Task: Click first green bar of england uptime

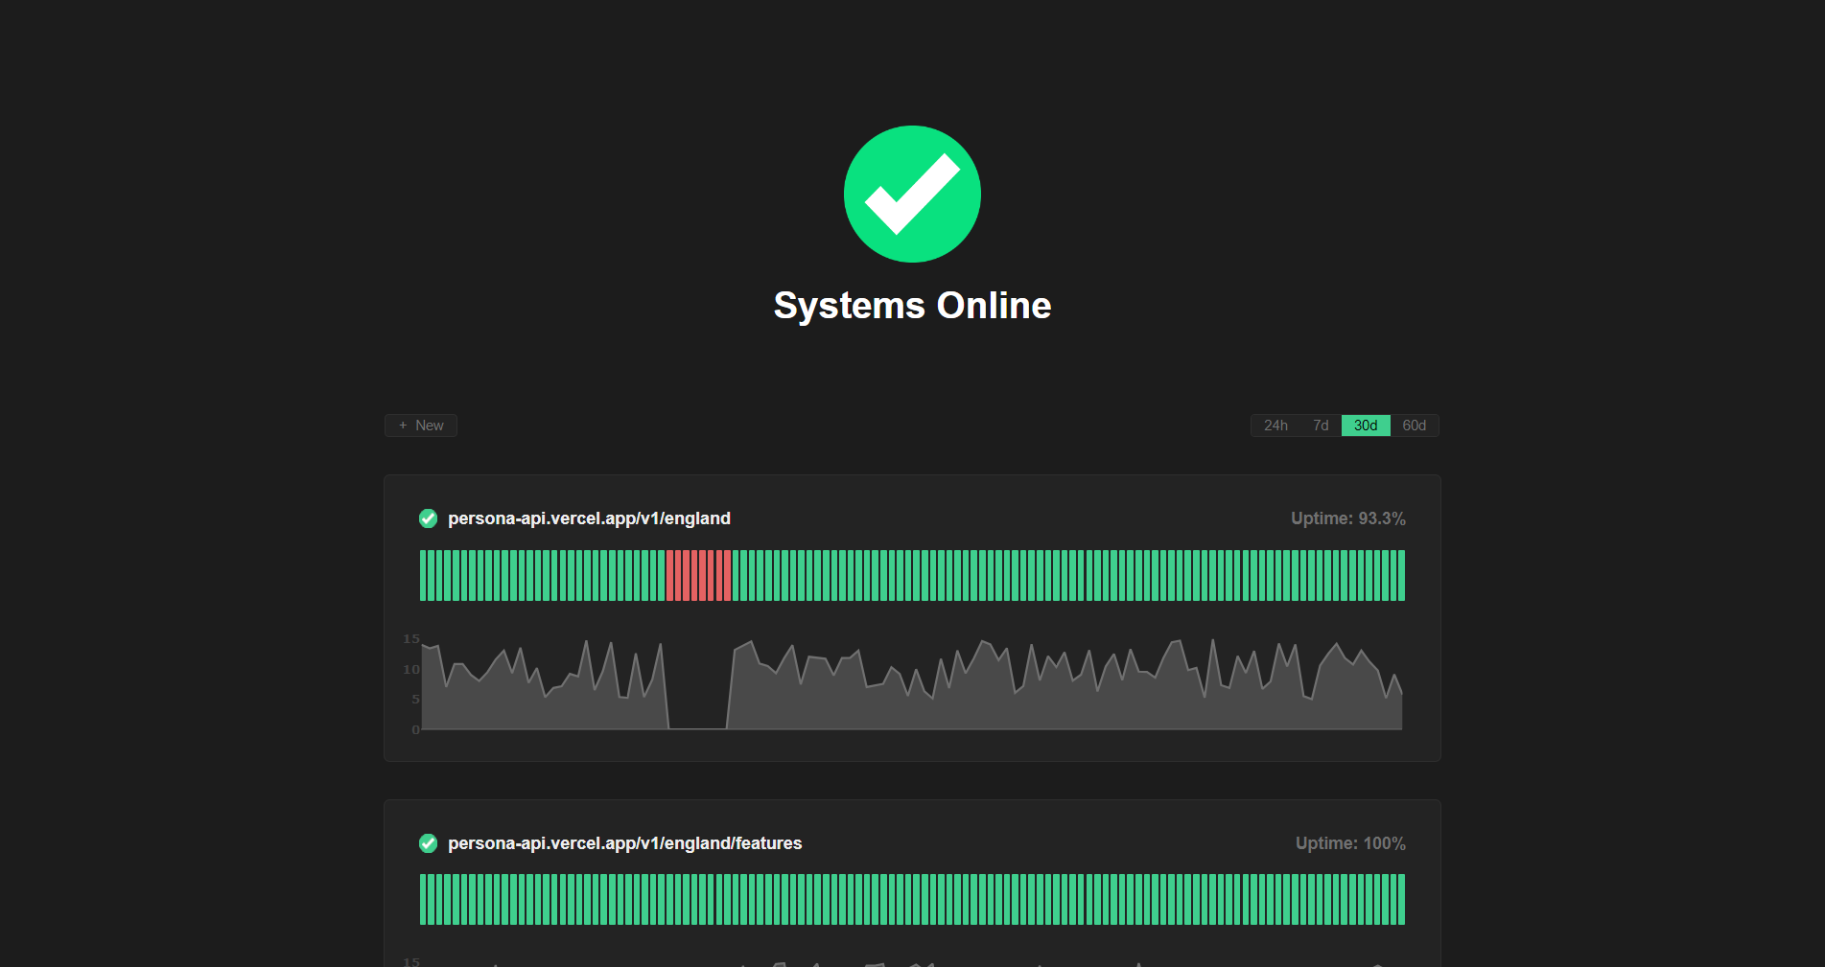Action: pyautogui.click(x=424, y=575)
